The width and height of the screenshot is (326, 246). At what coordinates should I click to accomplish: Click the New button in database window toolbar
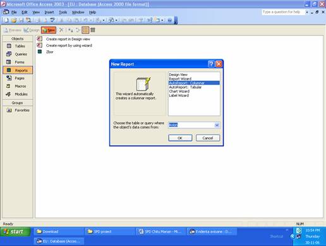pos(49,30)
